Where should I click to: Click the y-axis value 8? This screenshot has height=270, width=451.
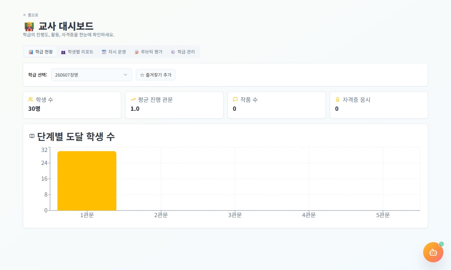tap(46, 195)
